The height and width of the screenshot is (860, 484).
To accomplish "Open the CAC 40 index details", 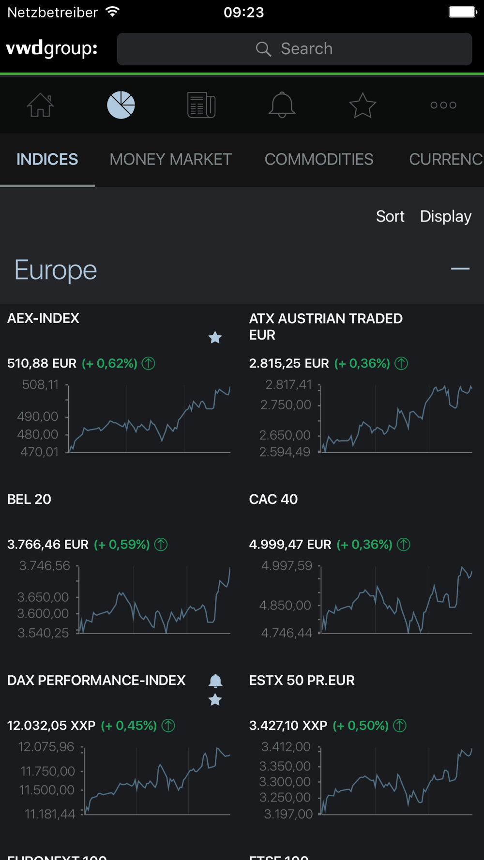I will (x=273, y=499).
